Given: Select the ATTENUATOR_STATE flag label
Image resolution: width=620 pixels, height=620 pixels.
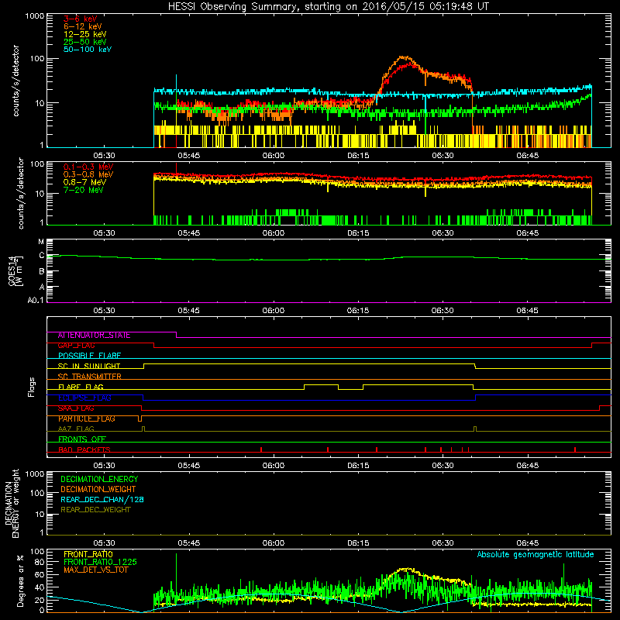Looking at the screenshot, I should click(94, 336).
